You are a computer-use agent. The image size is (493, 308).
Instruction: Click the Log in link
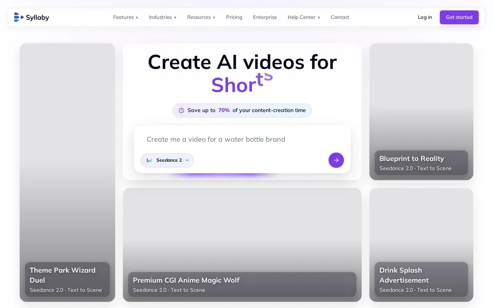coord(425,17)
